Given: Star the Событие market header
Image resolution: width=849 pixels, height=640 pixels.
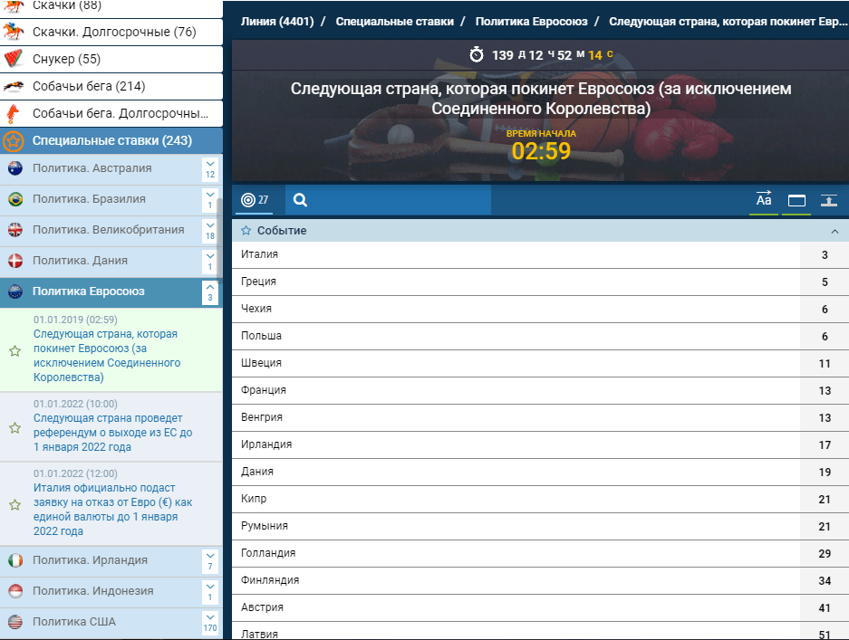Looking at the screenshot, I should pyautogui.click(x=246, y=231).
